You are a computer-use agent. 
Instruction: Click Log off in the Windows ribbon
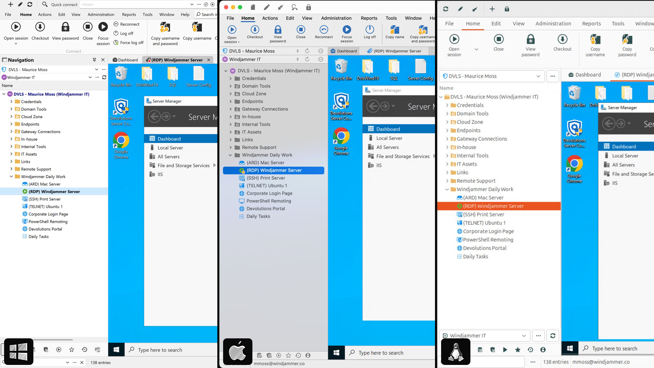tap(123, 33)
